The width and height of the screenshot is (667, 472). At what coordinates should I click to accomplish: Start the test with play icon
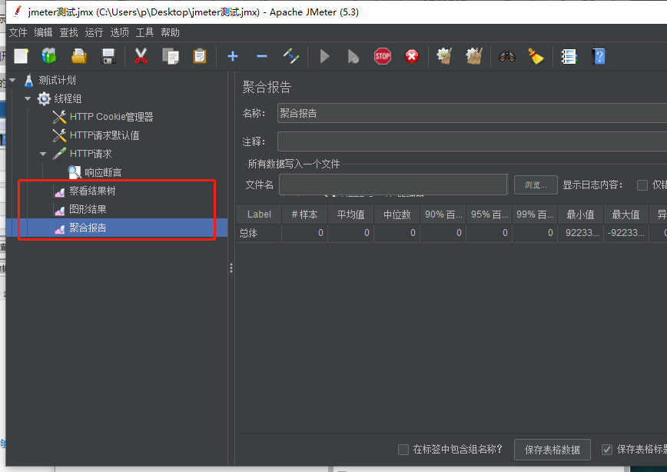324,56
